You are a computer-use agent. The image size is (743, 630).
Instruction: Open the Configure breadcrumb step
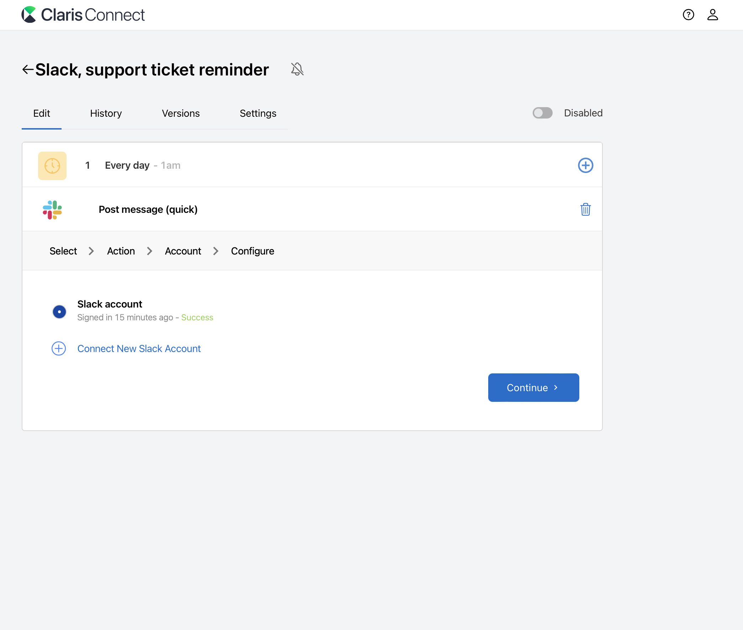click(x=252, y=251)
